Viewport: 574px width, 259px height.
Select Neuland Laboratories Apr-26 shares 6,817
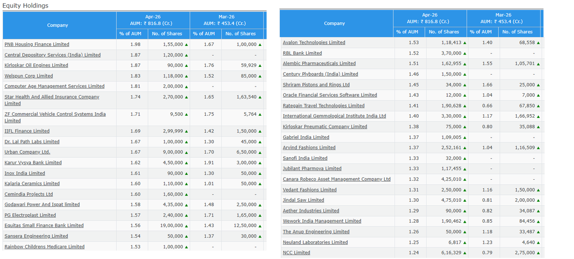tap(455, 242)
